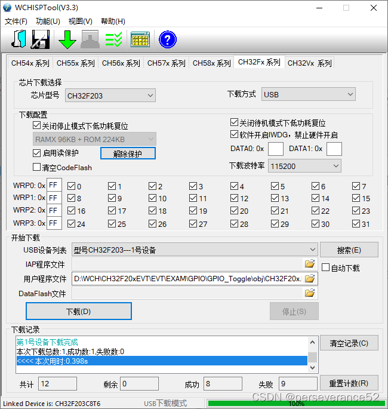This screenshot has width=388, height=409.
Task: Browse for IAP program file folder icon
Action: (310, 264)
